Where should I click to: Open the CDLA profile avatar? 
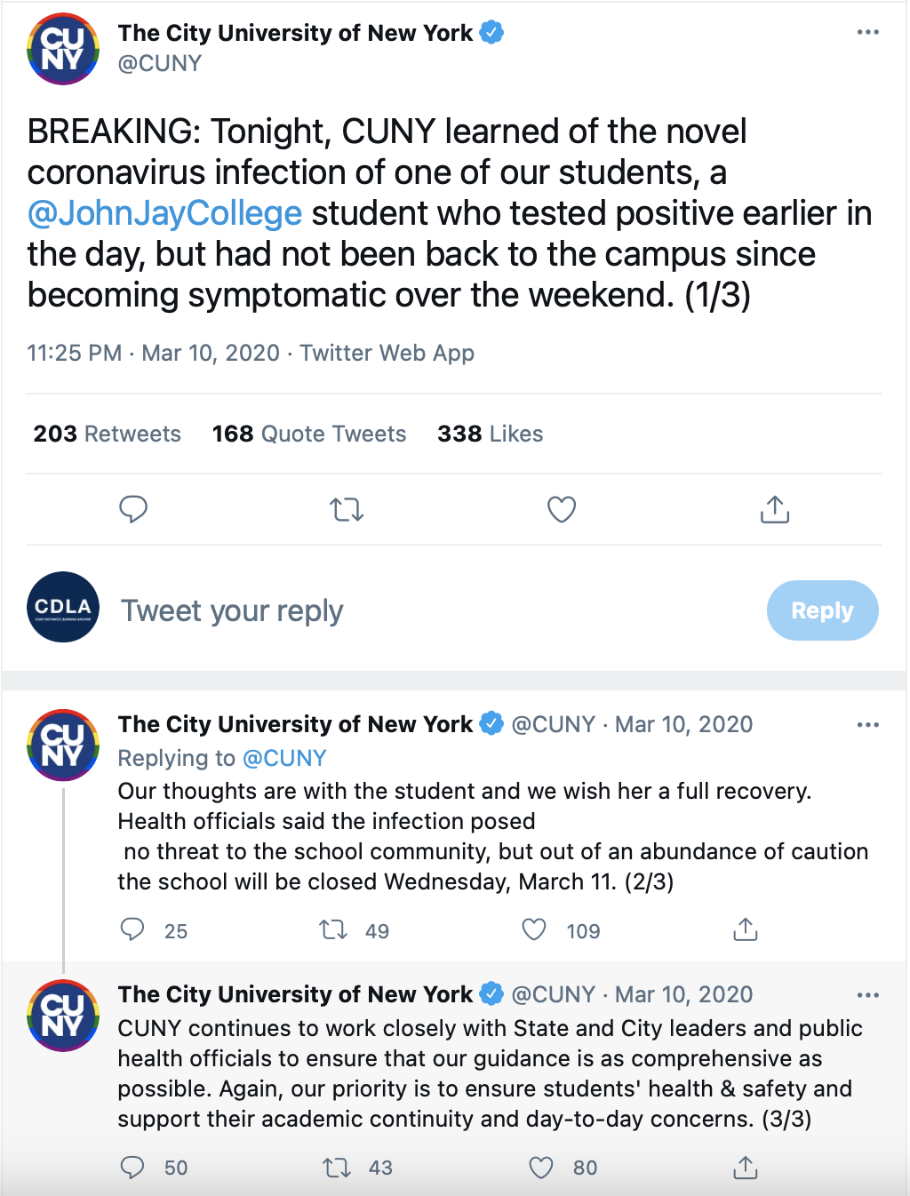pos(62,607)
